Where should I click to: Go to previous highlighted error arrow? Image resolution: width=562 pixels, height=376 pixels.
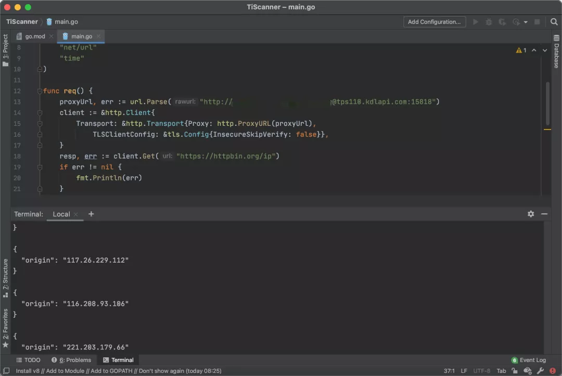pos(534,50)
